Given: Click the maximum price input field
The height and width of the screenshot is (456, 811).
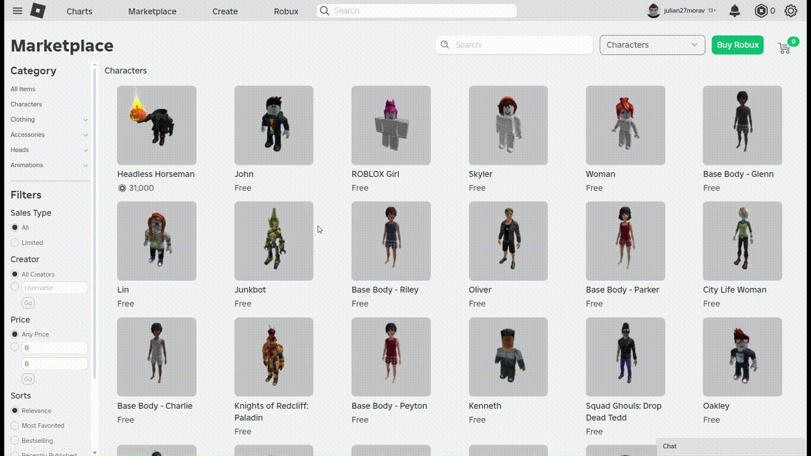Looking at the screenshot, I should coord(54,364).
